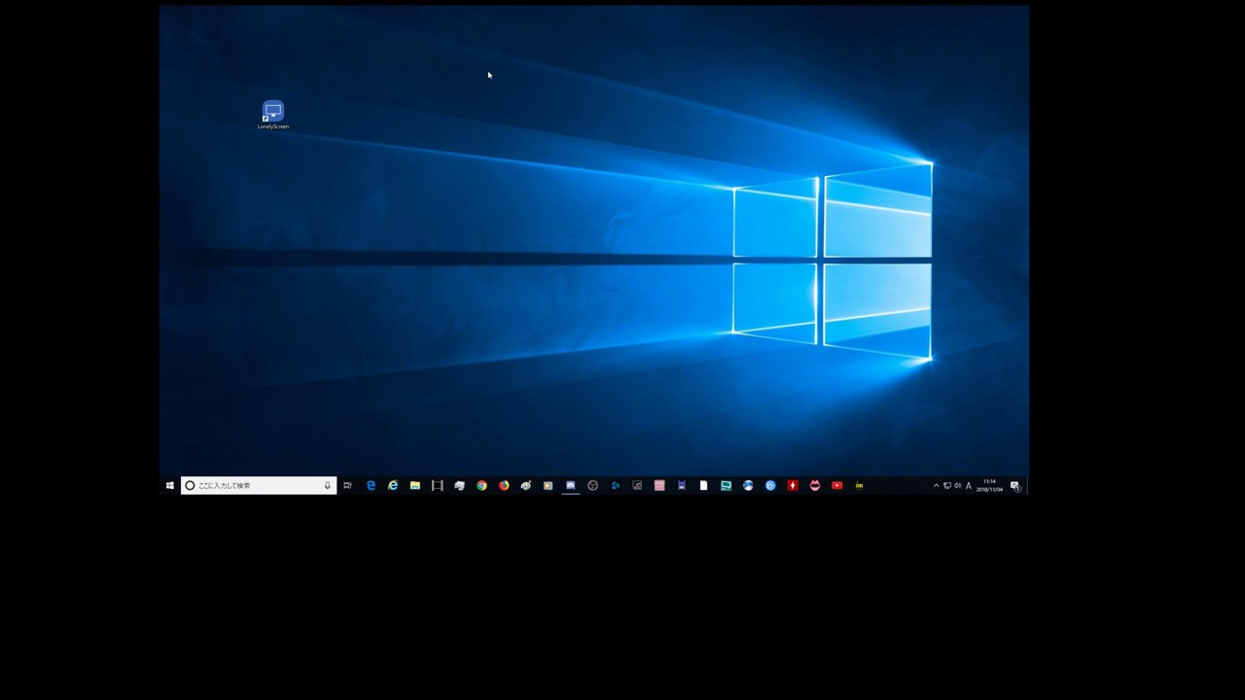Open Google Chrome from the taskbar
1245x700 pixels.
click(481, 485)
